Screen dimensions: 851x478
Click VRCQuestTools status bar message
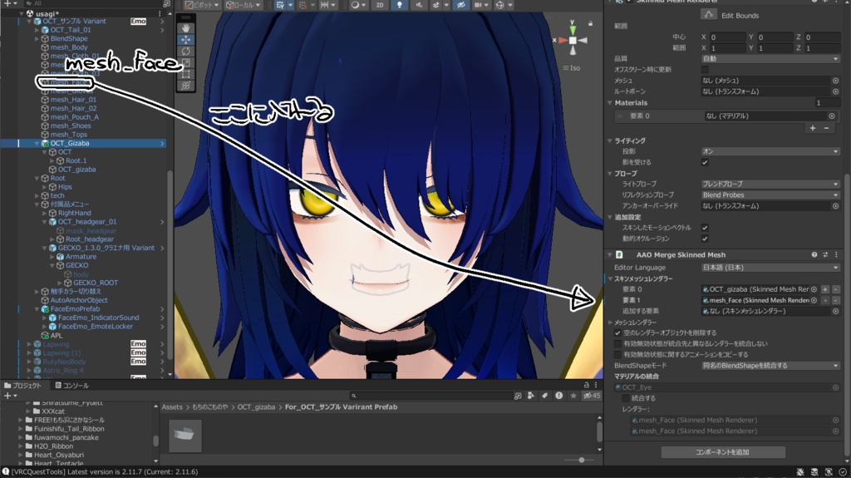(106, 472)
